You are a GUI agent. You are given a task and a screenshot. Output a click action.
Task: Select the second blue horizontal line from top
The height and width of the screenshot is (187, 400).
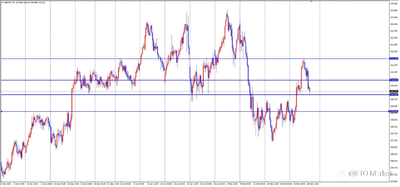coord(195,80)
